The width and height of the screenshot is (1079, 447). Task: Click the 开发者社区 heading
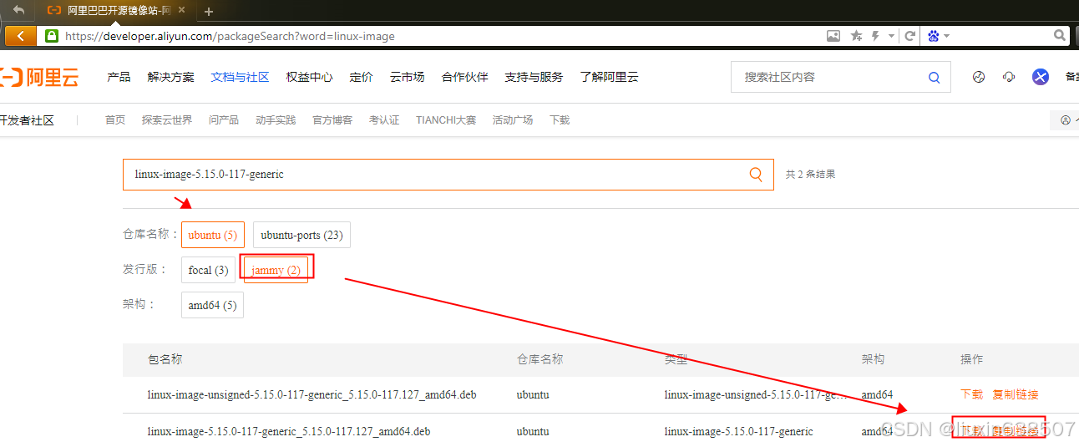click(x=27, y=120)
